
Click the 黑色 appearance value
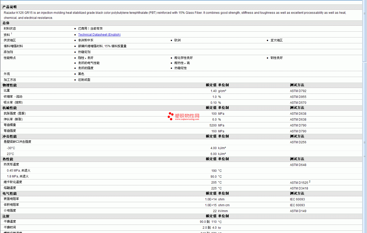click(x=81, y=74)
